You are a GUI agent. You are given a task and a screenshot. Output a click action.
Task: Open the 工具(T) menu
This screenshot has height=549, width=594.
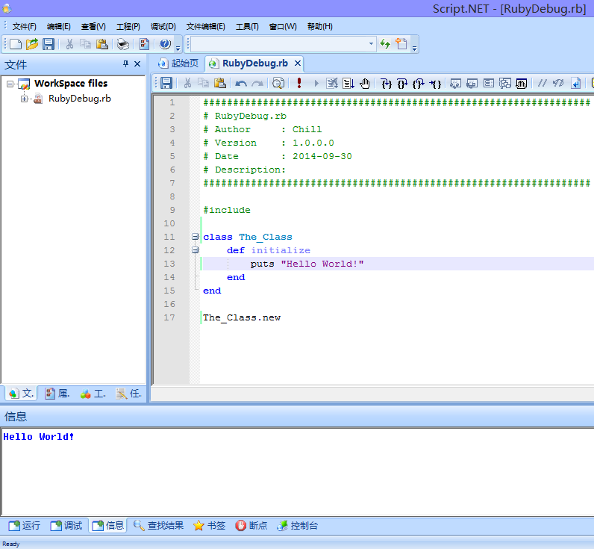[x=247, y=27]
